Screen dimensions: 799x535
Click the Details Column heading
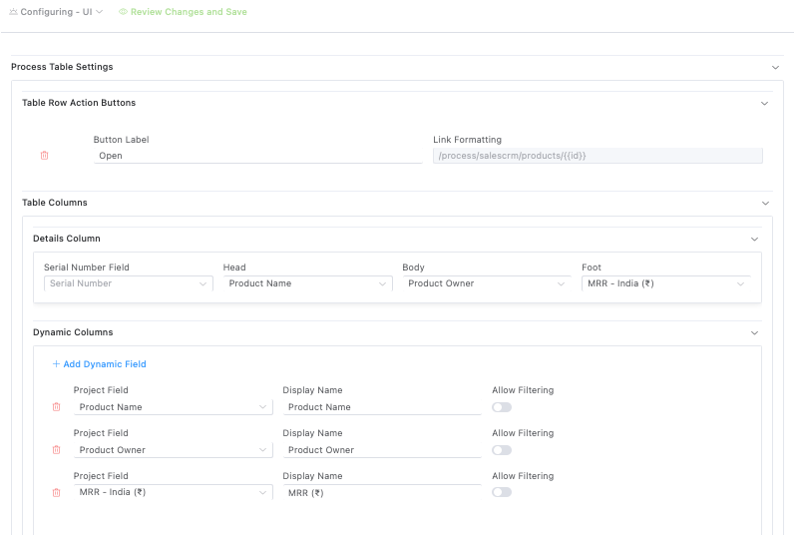click(x=67, y=239)
